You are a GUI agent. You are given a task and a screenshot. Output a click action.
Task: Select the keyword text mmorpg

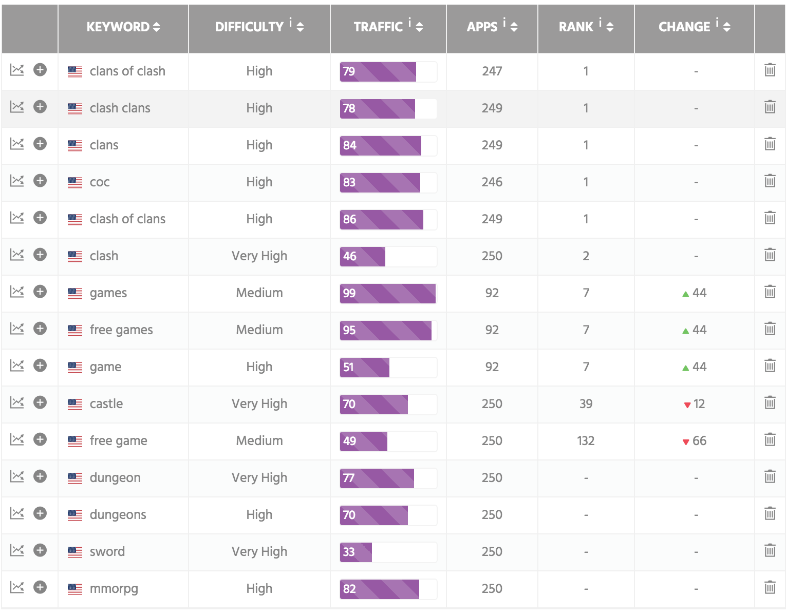[114, 589]
